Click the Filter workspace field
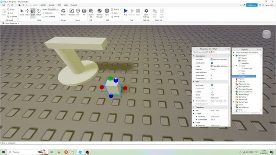 pos(247,53)
